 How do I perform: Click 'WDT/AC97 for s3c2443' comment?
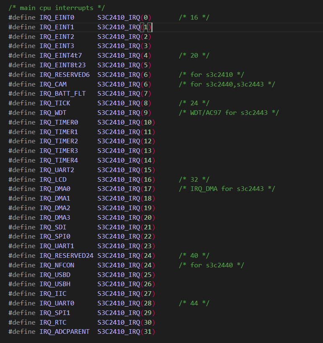(229, 113)
